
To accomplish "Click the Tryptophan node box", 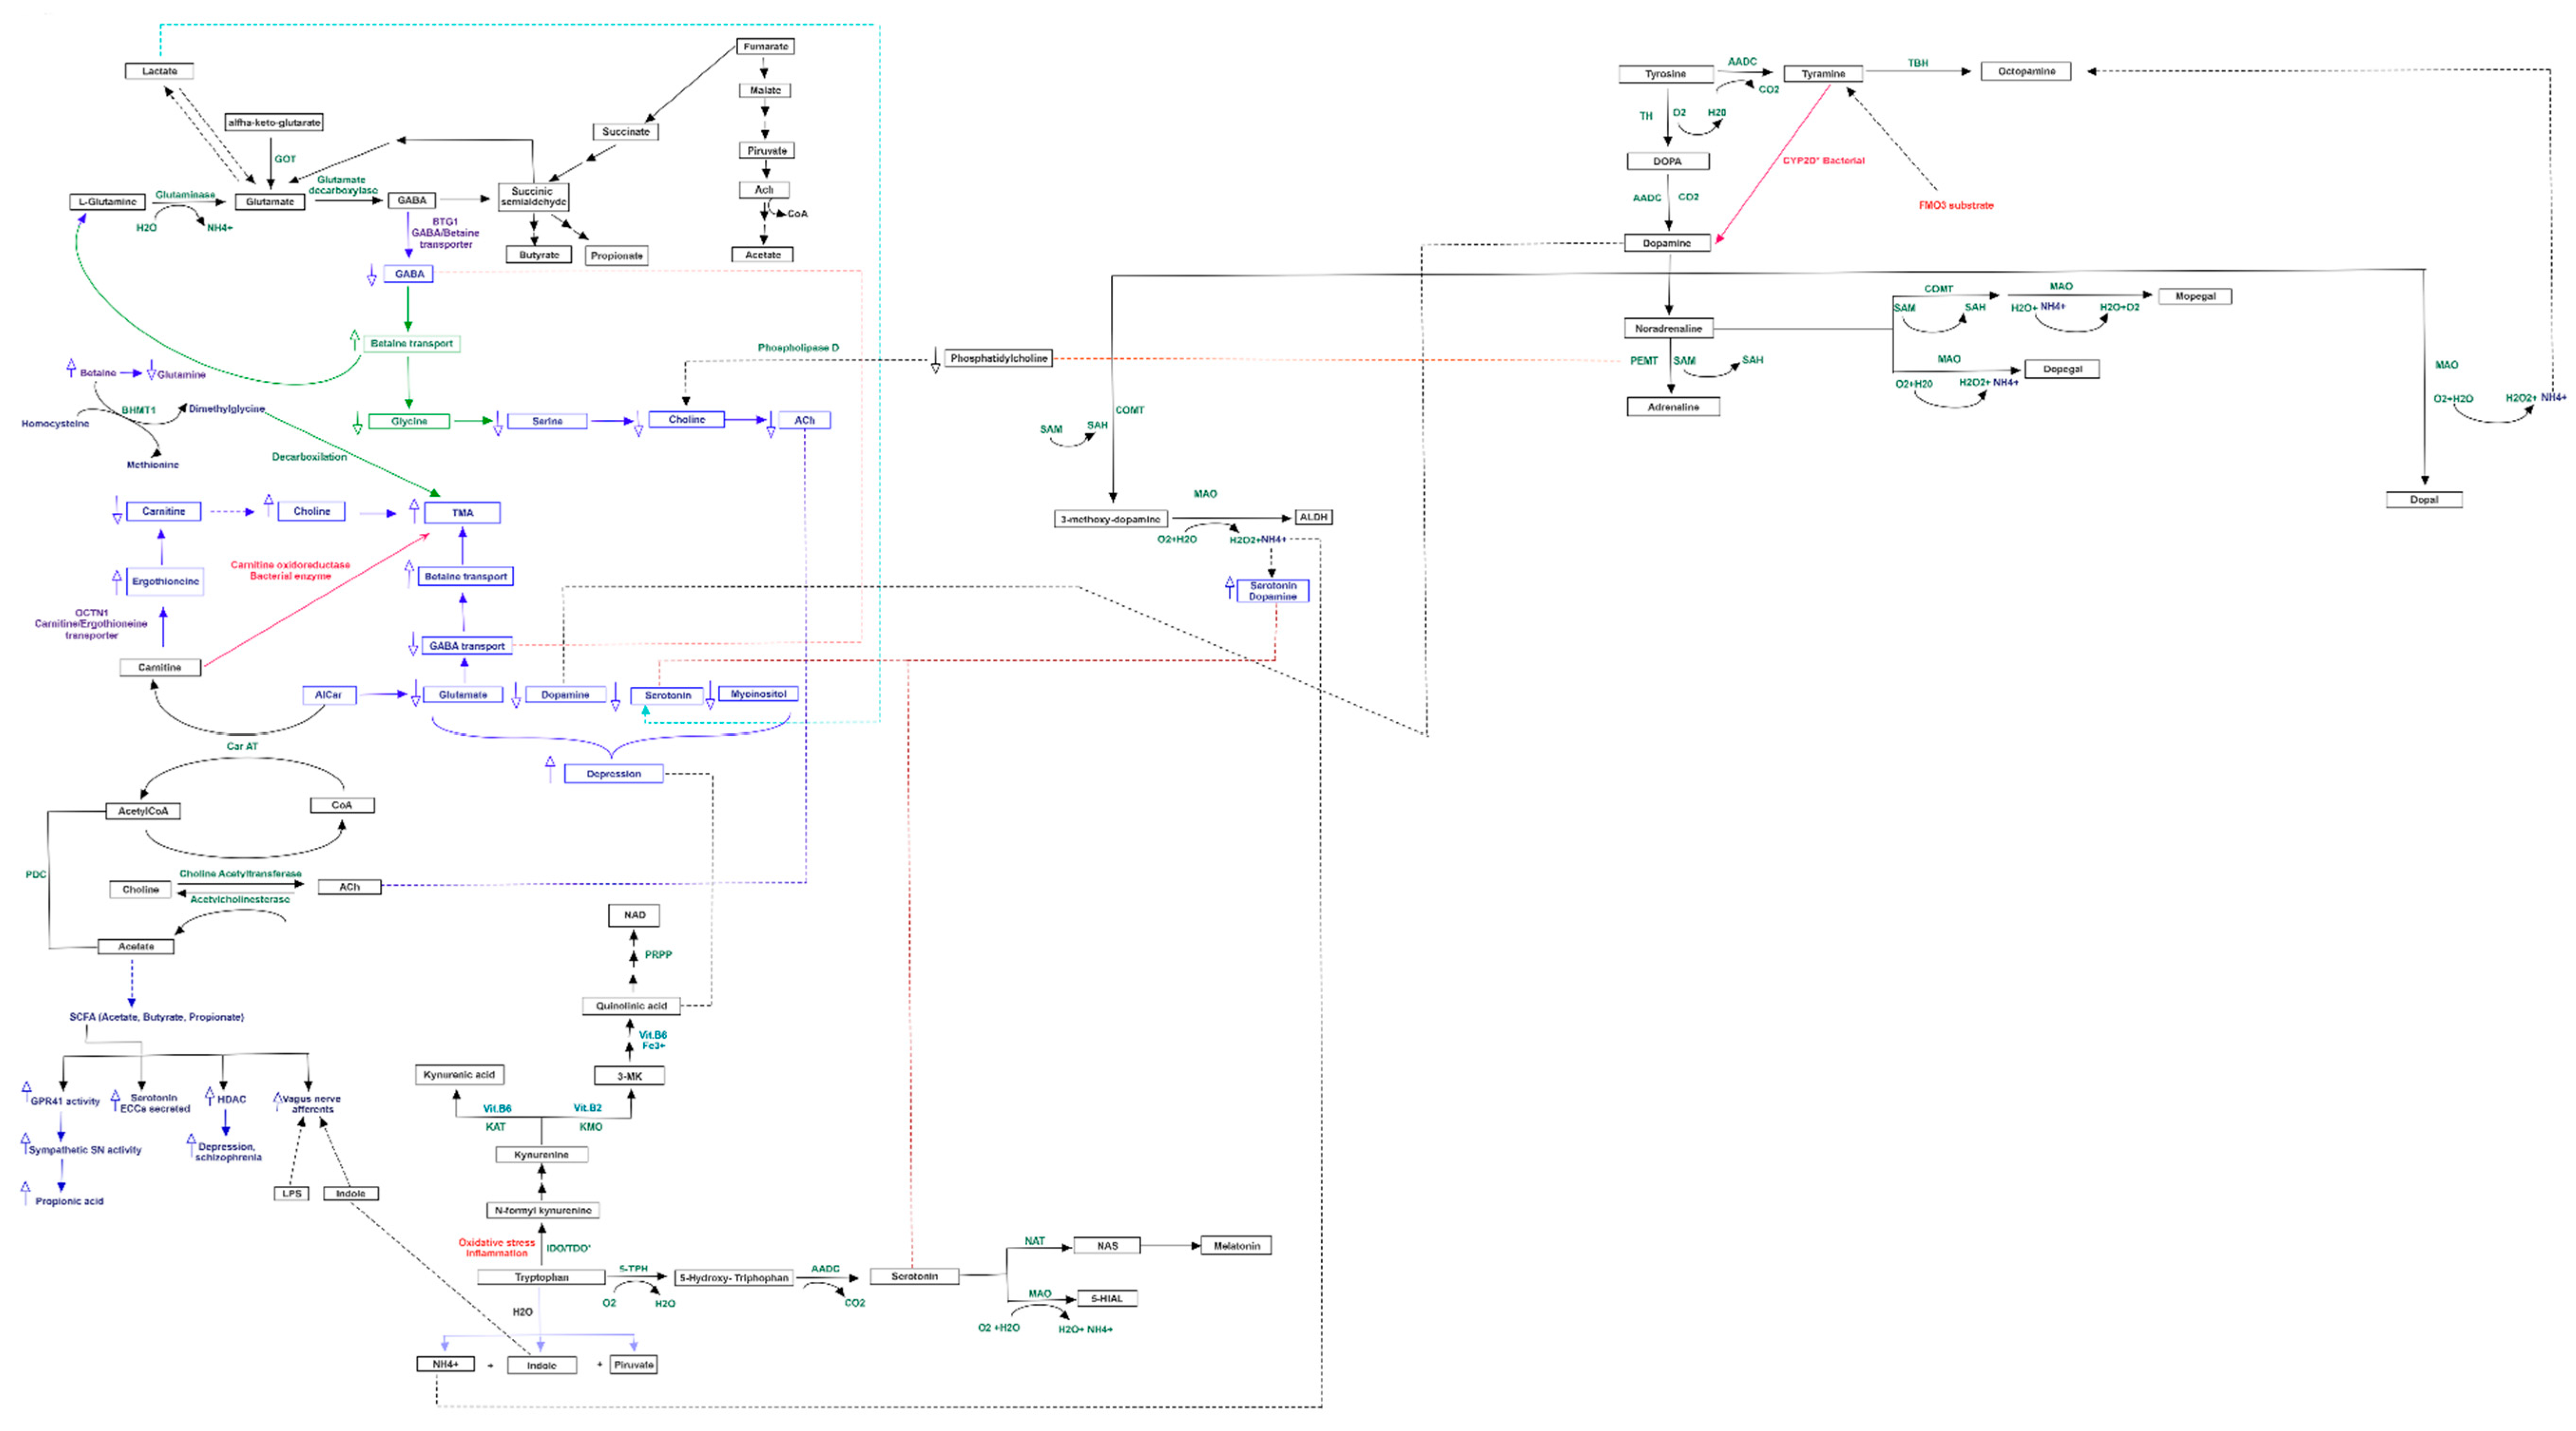I will [541, 1278].
